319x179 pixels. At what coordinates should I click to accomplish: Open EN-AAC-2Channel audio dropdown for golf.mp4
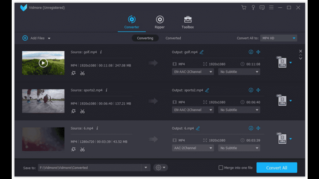pyautogui.click(x=193, y=72)
